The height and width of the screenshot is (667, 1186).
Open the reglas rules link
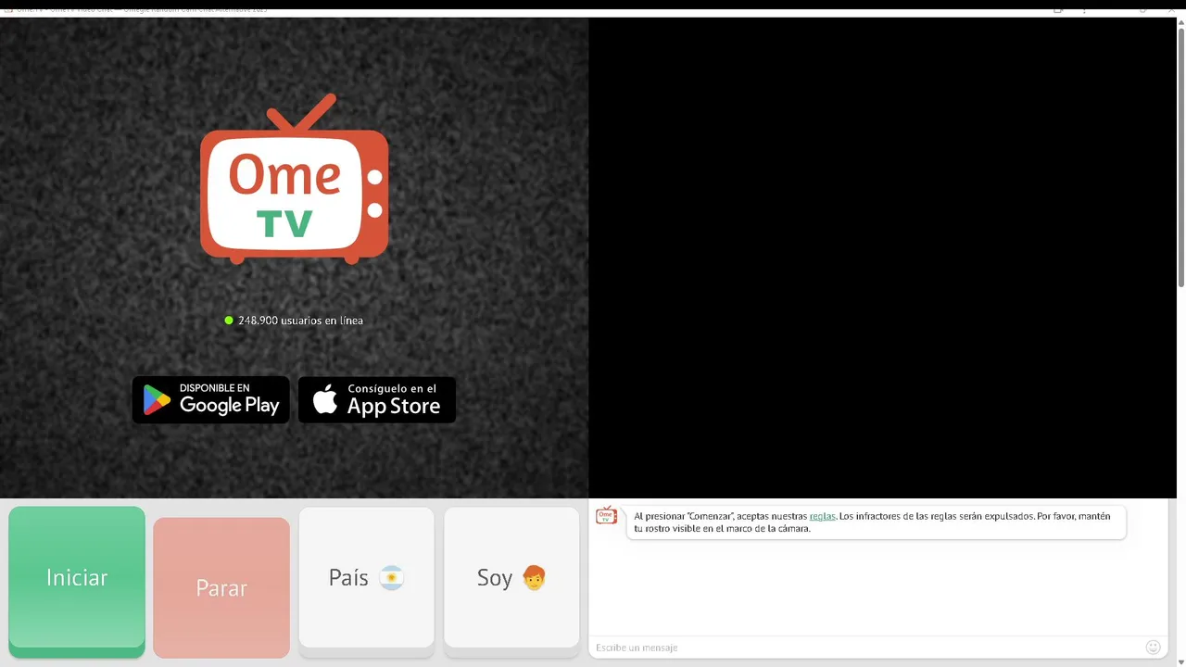[822, 516]
